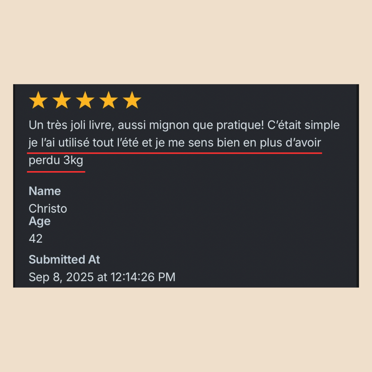The height and width of the screenshot is (372, 372).
Task: Click the words "C'était simple"
Action: pyautogui.click(x=303, y=125)
